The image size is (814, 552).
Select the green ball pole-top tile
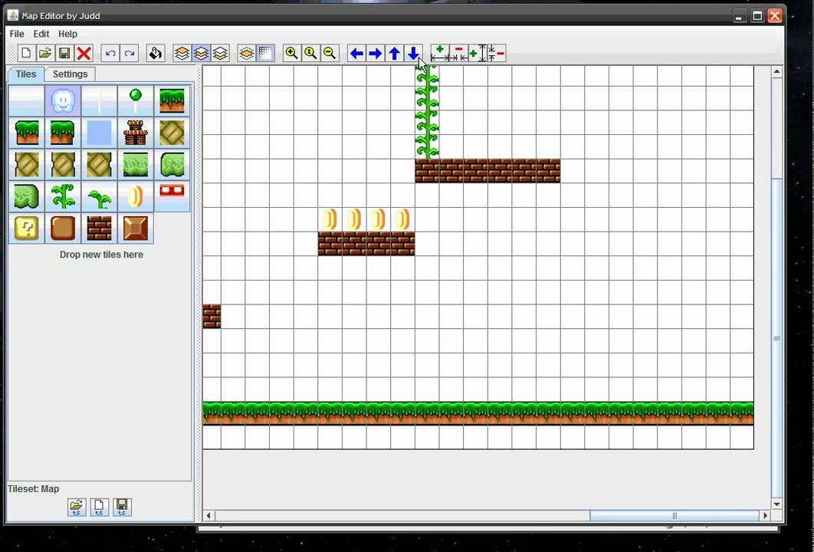tap(136, 100)
